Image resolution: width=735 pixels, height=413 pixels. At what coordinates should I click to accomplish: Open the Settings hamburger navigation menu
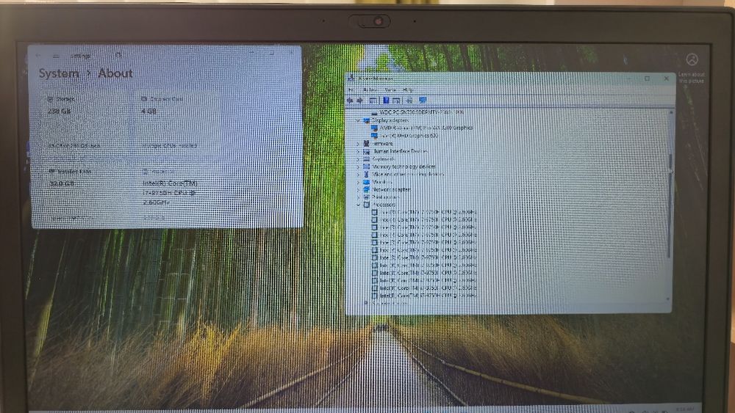coord(57,56)
